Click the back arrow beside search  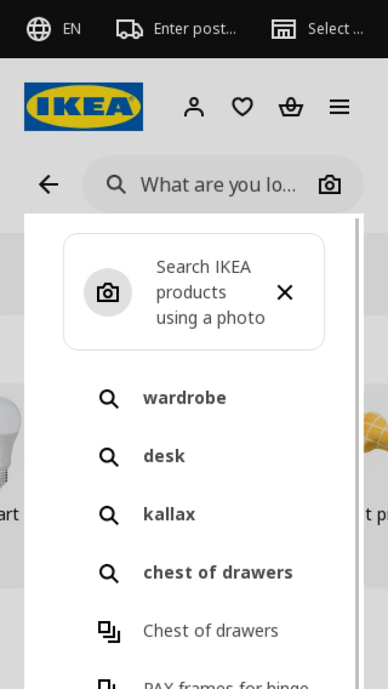tap(48, 185)
